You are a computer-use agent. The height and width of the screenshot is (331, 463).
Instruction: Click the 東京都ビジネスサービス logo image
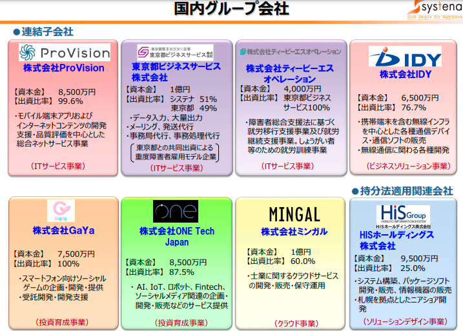click(x=176, y=52)
